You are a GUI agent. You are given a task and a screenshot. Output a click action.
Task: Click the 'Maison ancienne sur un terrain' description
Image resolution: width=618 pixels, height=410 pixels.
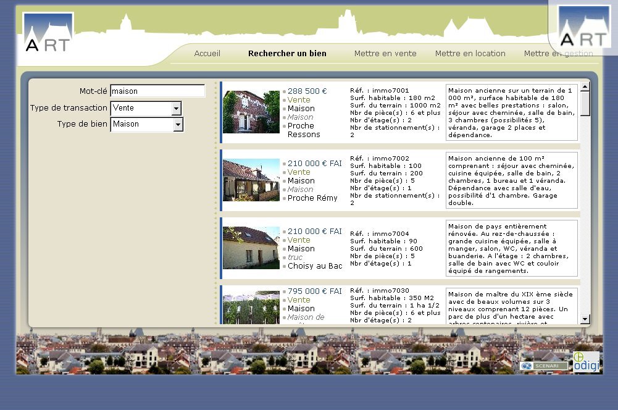512,112
